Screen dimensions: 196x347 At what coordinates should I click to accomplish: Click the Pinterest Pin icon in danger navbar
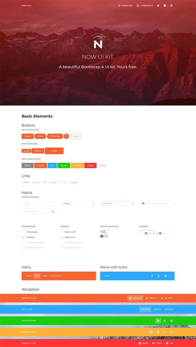[x=167, y=343]
